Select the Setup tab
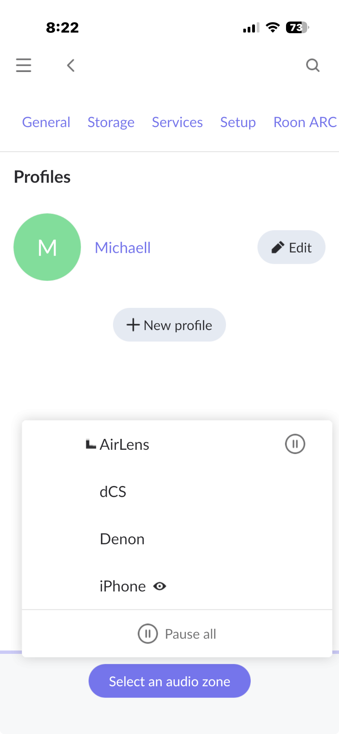Screen dimensions: 339x734 238,122
